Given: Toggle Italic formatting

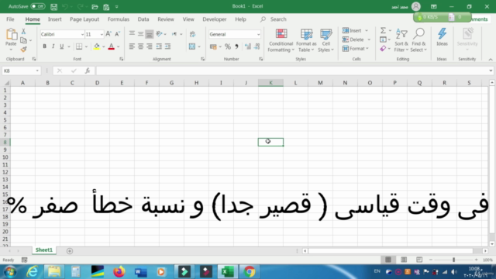Looking at the screenshot, I should (53, 46).
